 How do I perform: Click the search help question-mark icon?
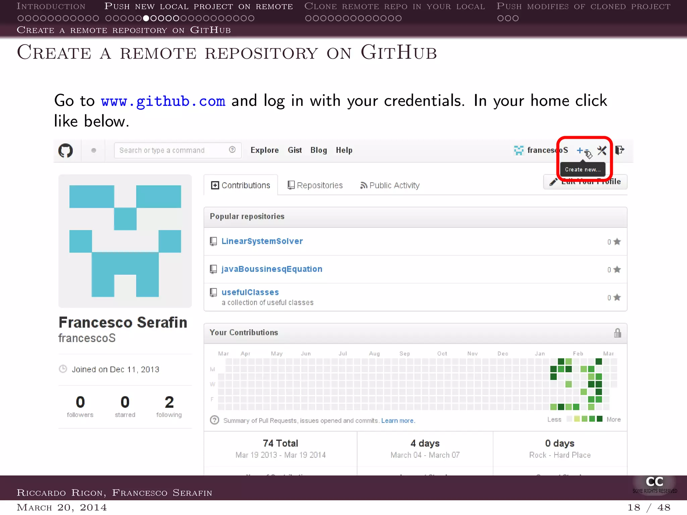(232, 150)
